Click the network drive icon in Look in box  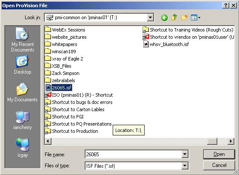(50, 17)
